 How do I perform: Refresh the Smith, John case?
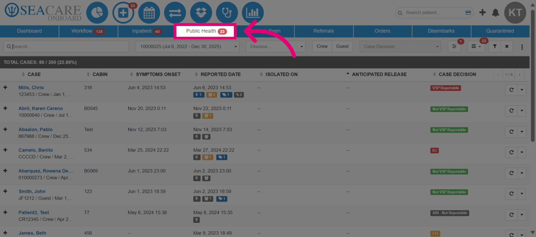pyautogui.click(x=511, y=194)
